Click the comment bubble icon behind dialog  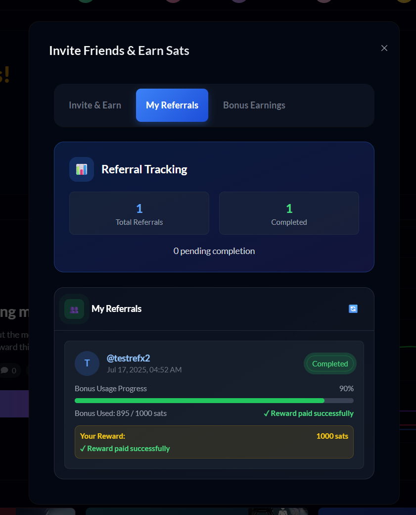(4, 370)
